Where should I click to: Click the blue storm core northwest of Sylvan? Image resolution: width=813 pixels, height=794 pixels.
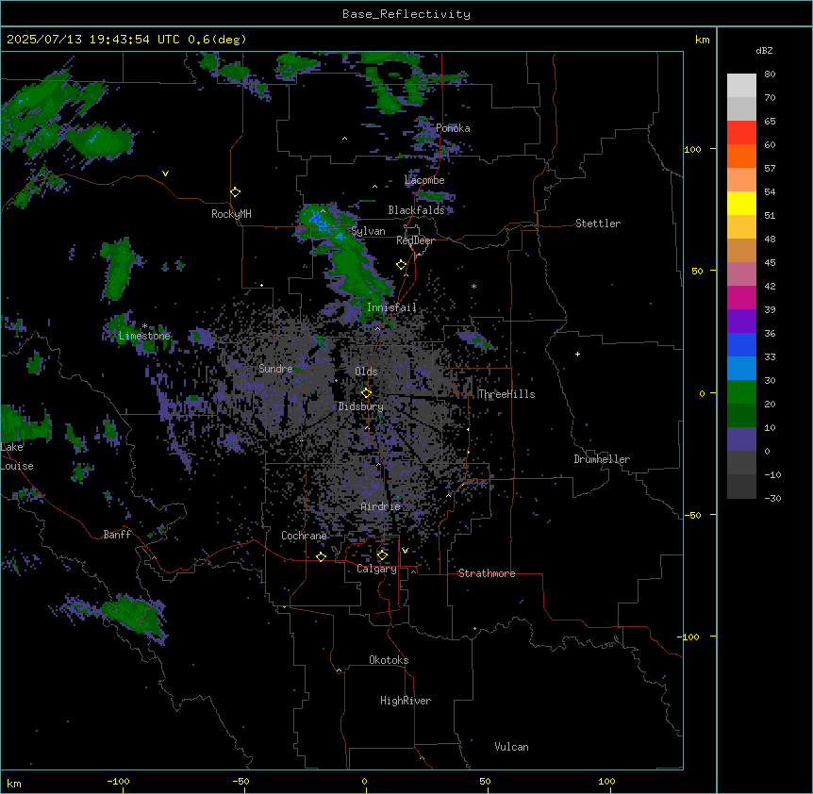(317, 220)
